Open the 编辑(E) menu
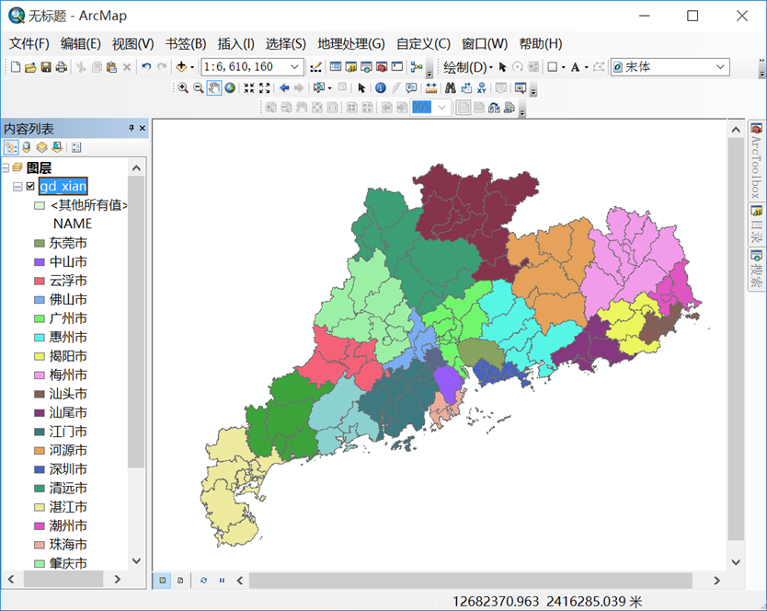767x611 pixels. coord(80,43)
